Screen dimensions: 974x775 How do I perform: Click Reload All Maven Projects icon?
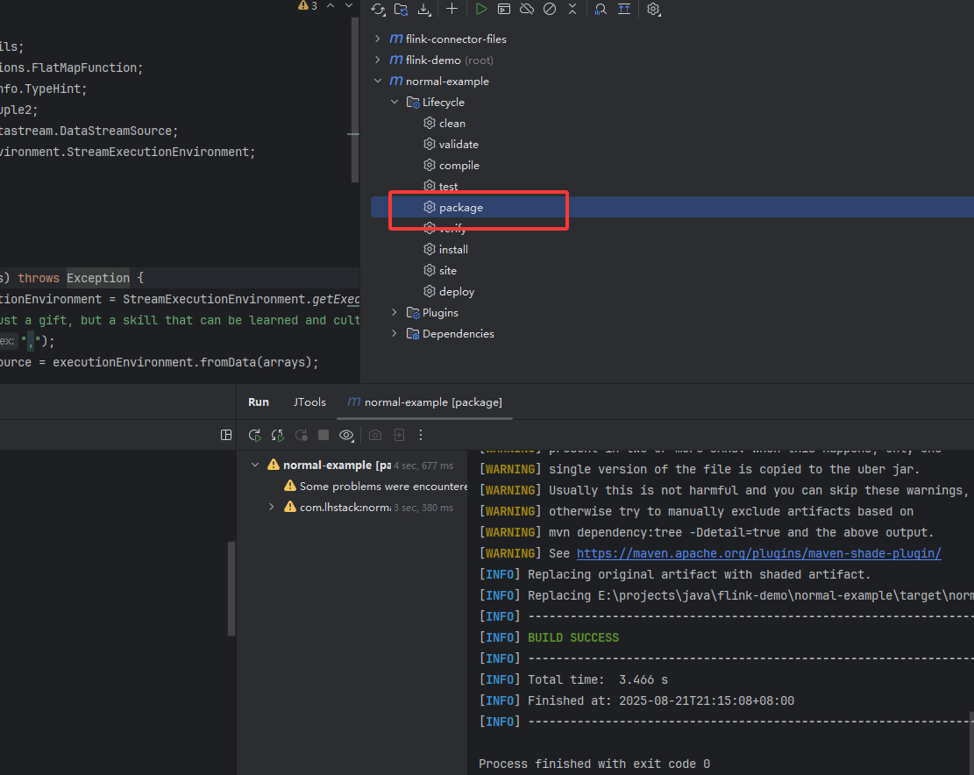[378, 9]
